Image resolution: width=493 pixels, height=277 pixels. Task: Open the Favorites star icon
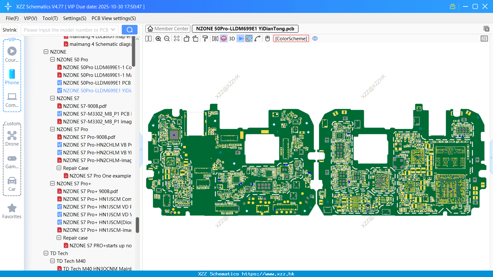(x=12, y=211)
